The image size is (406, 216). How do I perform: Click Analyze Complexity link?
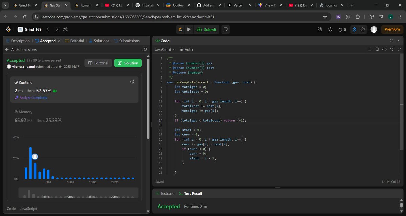tap(31, 98)
